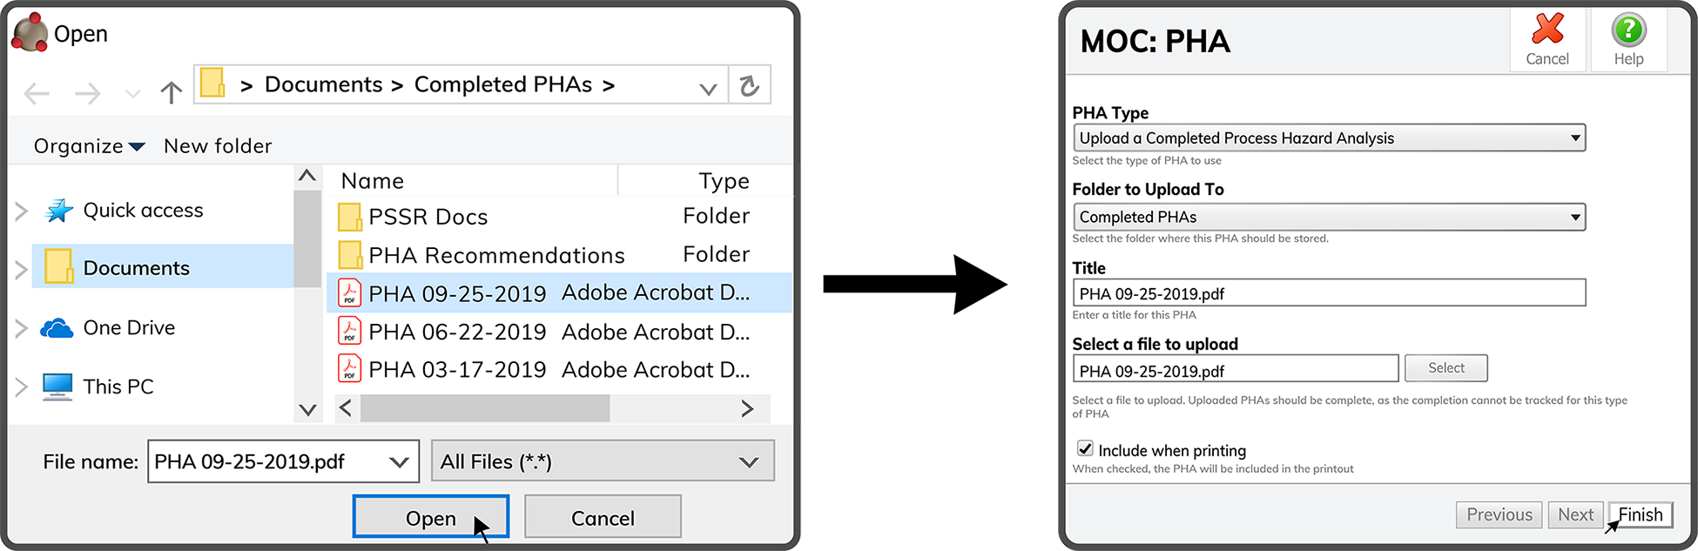The image size is (1698, 551).
Task: Expand the This PC tree node
Action: pos(22,386)
